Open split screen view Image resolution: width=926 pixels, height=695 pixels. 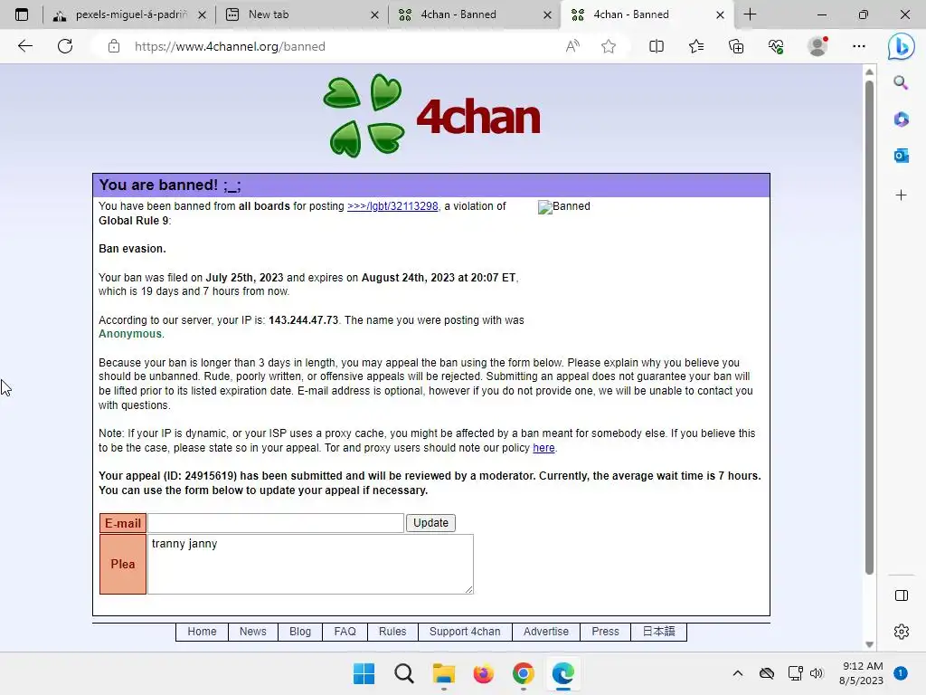coord(657,46)
